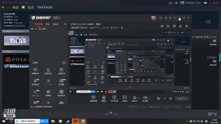Open Steam from the taskbar
This screenshot has width=221, height=124.
pos(68,121)
